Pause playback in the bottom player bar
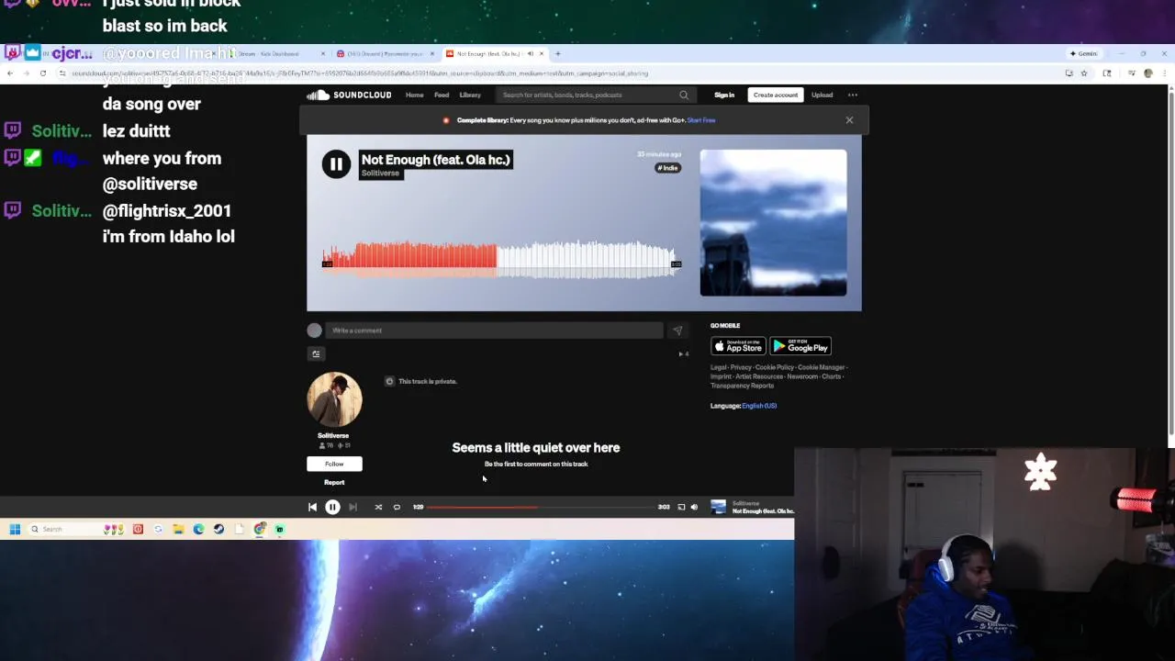The width and height of the screenshot is (1175, 661). point(332,507)
